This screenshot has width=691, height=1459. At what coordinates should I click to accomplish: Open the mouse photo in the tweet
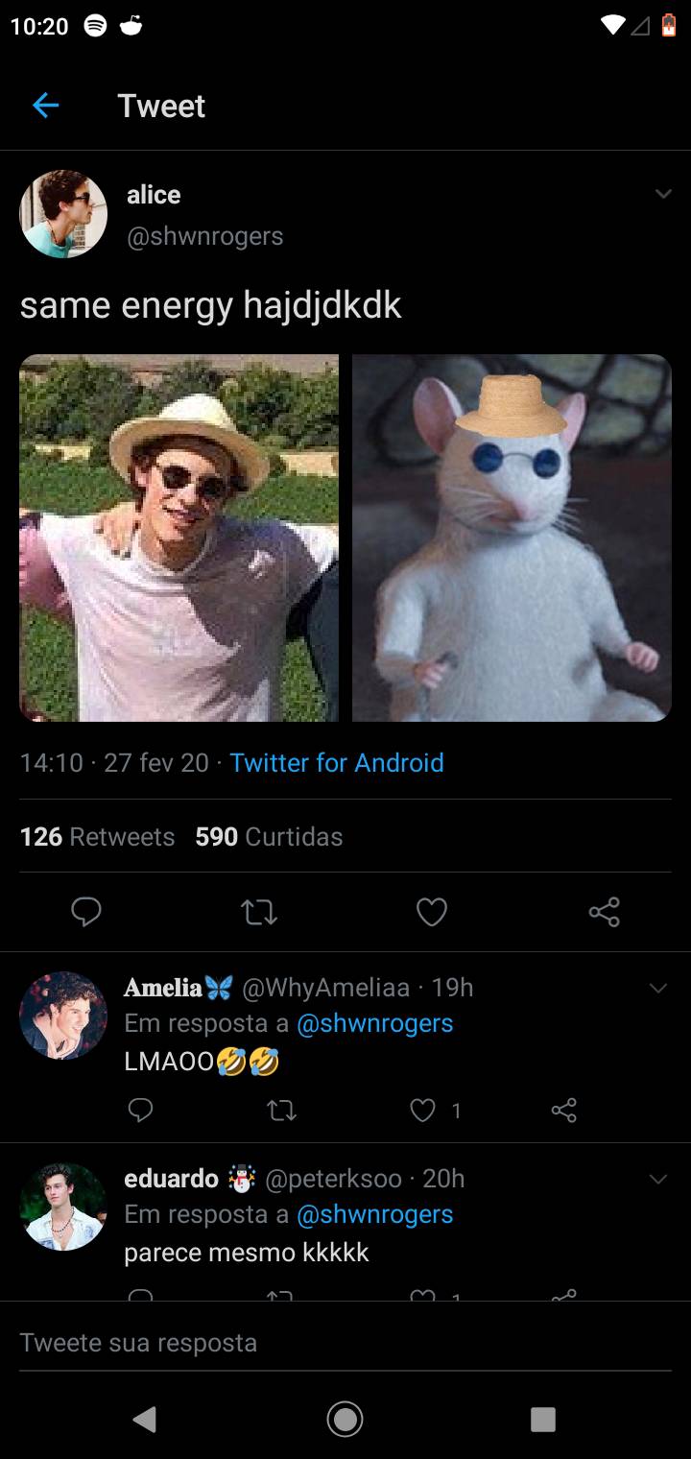511,538
